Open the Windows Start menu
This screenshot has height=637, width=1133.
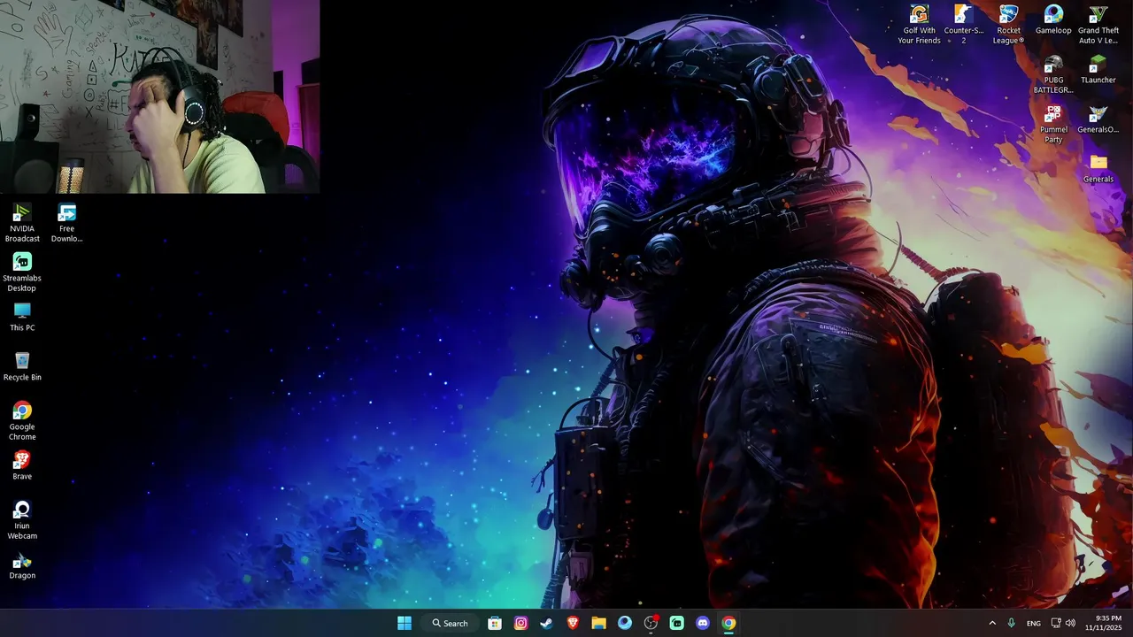point(405,623)
